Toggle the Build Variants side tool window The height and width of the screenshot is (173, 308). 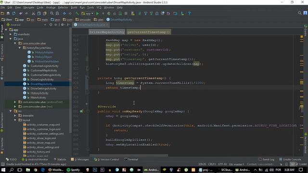pyautogui.click(x=2, y=122)
